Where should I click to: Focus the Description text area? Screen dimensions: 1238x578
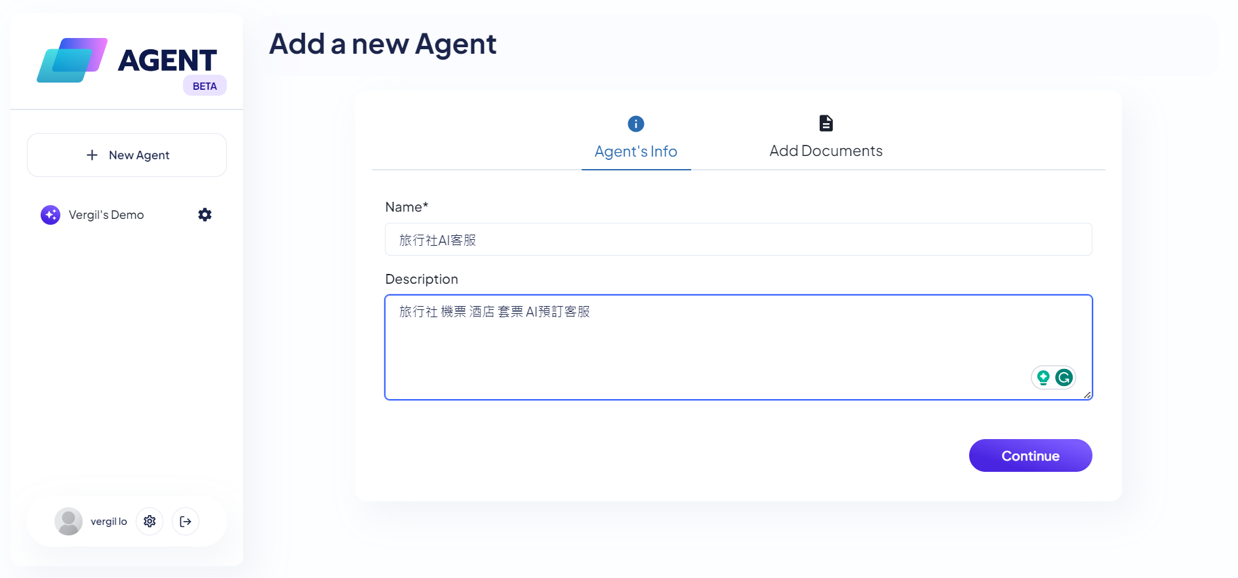point(738,347)
